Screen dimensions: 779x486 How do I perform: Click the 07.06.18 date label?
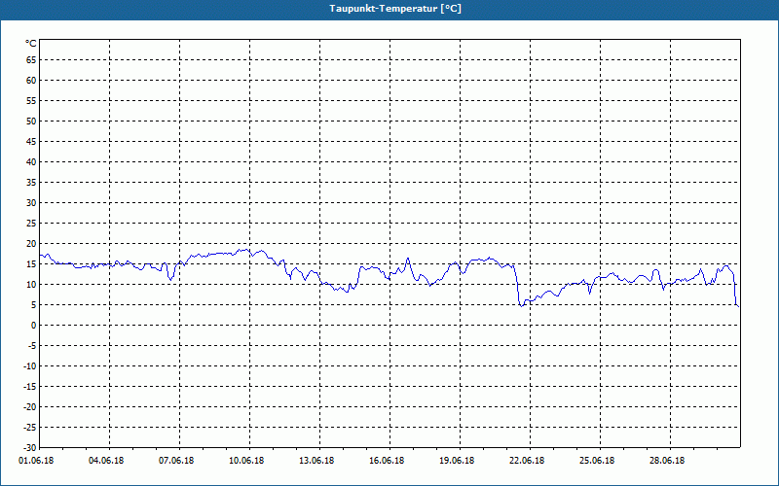tap(176, 460)
